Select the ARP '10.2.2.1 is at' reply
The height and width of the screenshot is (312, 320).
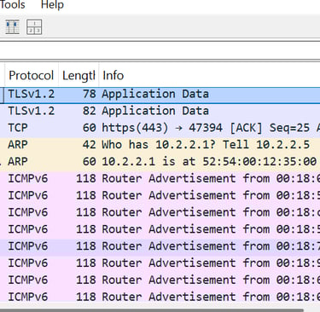pyautogui.click(x=160, y=162)
